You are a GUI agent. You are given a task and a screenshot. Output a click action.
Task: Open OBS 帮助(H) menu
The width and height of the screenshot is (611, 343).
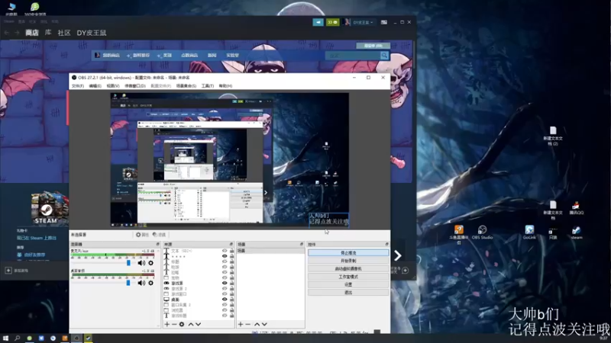[x=225, y=86]
